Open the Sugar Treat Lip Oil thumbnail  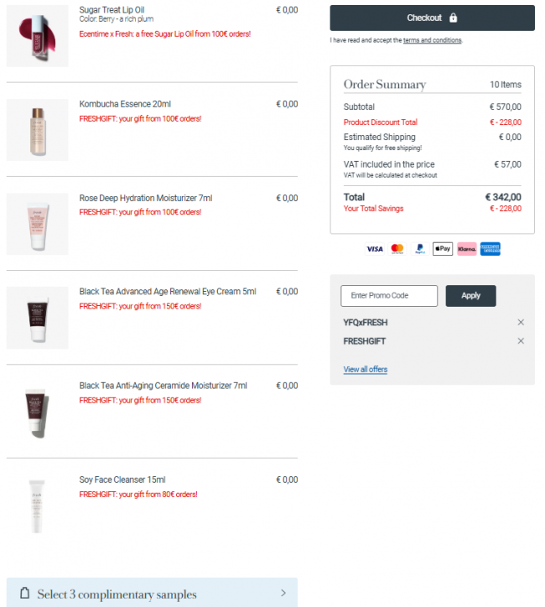tap(37, 36)
